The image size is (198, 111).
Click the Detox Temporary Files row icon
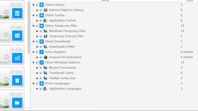coord(41,26)
